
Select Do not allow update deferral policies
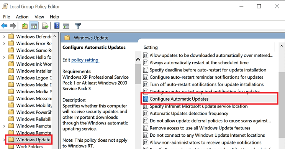210,121
